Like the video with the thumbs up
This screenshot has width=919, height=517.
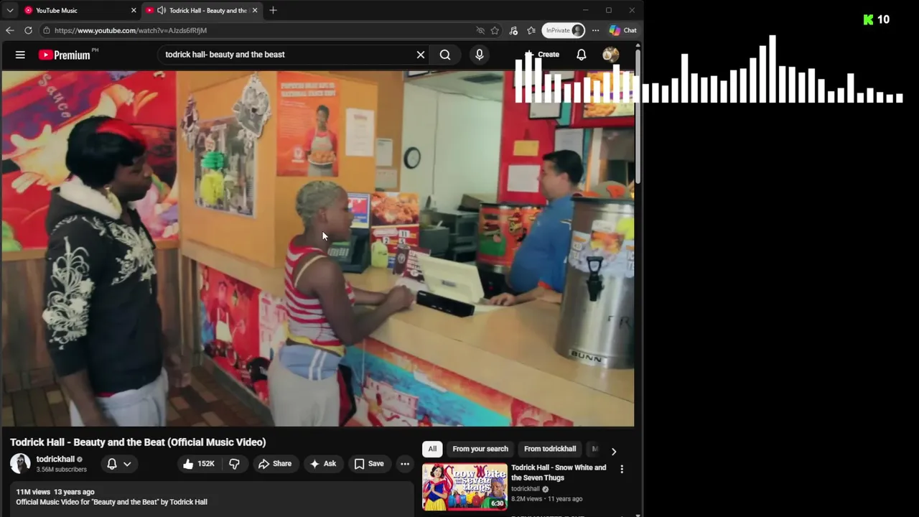(198, 464)
